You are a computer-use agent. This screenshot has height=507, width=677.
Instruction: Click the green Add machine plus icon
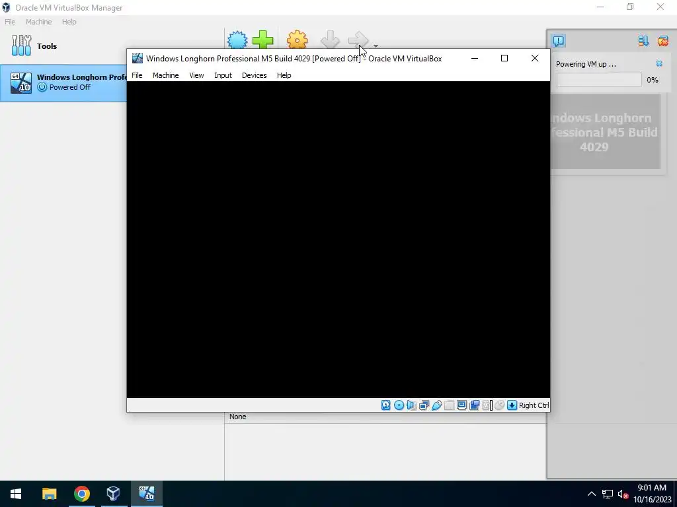click(262, 40)
